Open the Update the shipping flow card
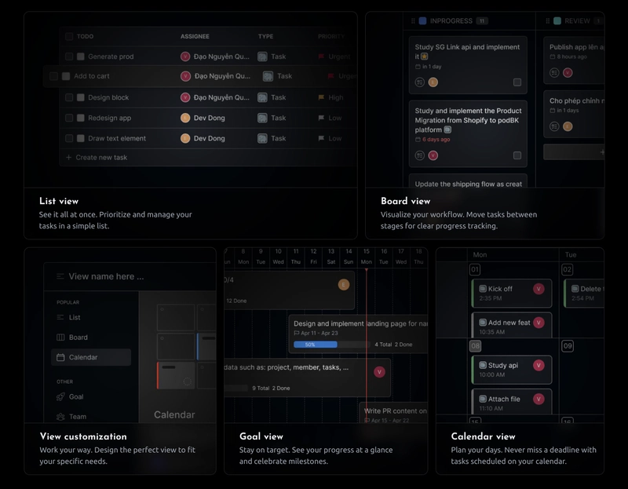628x489 pixels. pyautogui.click(x=468, y=181)
